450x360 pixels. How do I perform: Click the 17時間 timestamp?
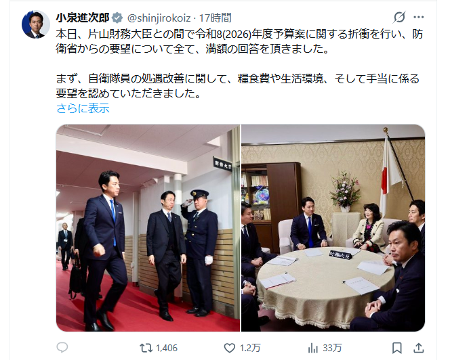pos(216,18)
